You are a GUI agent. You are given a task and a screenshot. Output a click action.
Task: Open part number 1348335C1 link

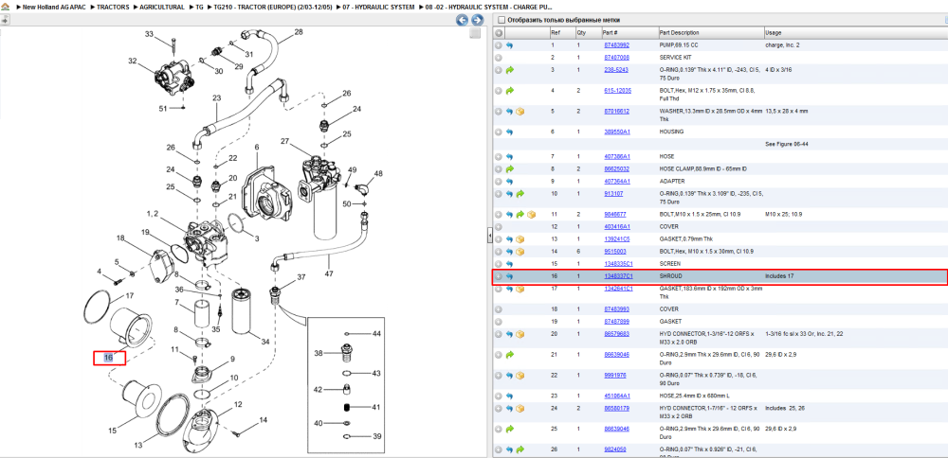pos(618,264)
